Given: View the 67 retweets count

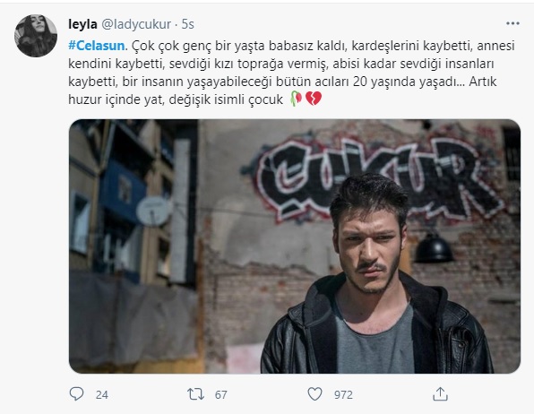Looking at the screenshot, I should [220, 394].
